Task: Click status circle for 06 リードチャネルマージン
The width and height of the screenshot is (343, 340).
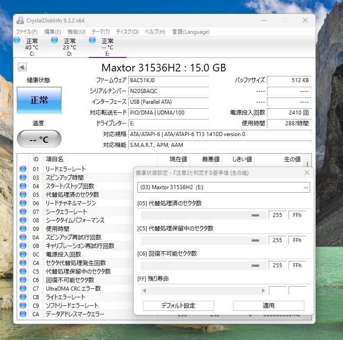Action: (23, 203)
